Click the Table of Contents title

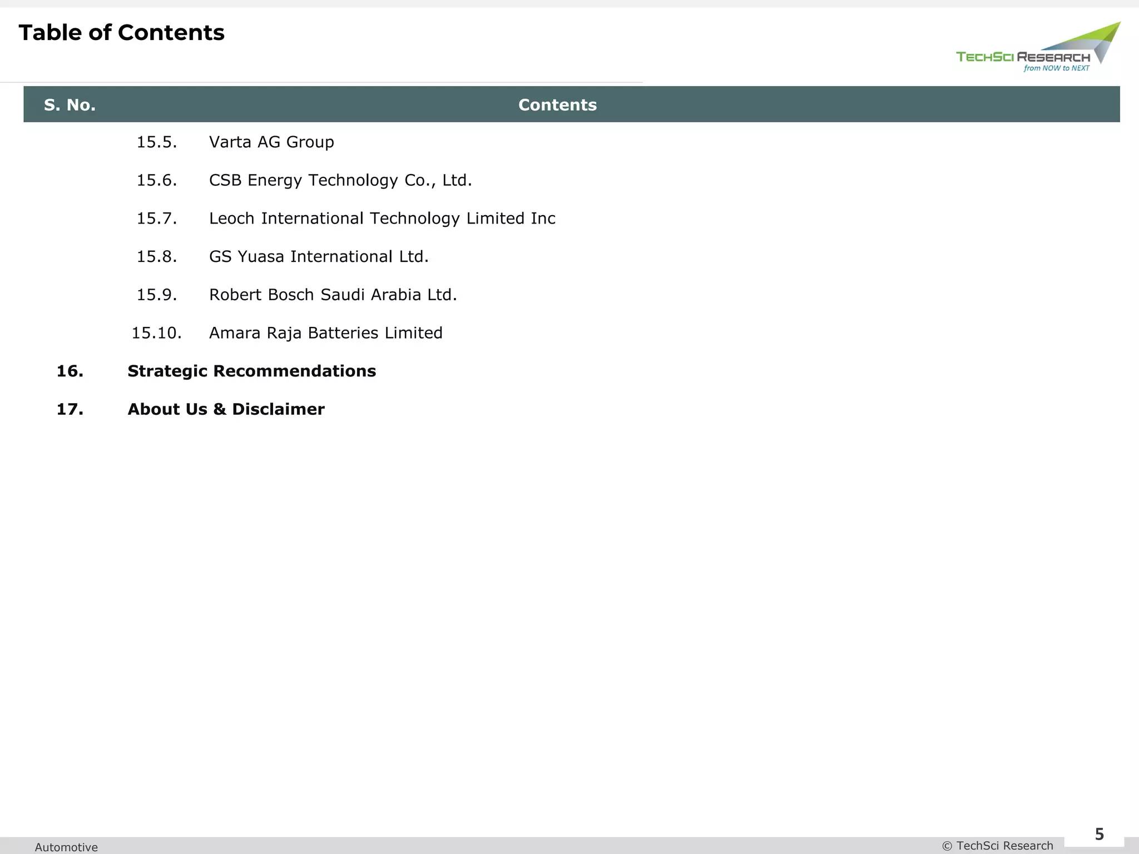[x=121, y=33]
